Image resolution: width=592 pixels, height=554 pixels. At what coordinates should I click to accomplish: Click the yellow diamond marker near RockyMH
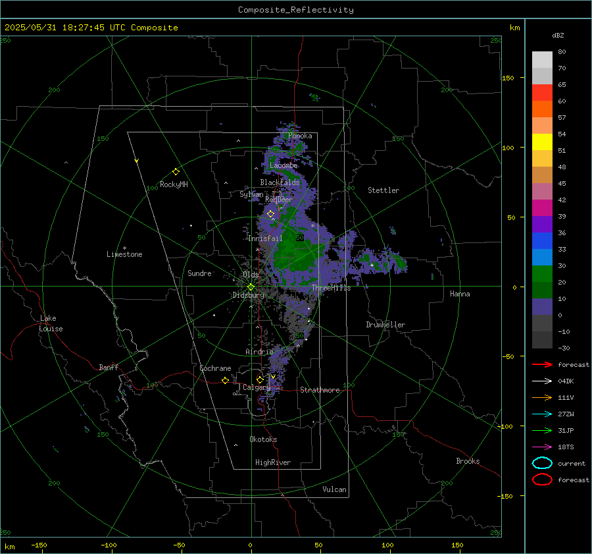click(x=176, y=172)
